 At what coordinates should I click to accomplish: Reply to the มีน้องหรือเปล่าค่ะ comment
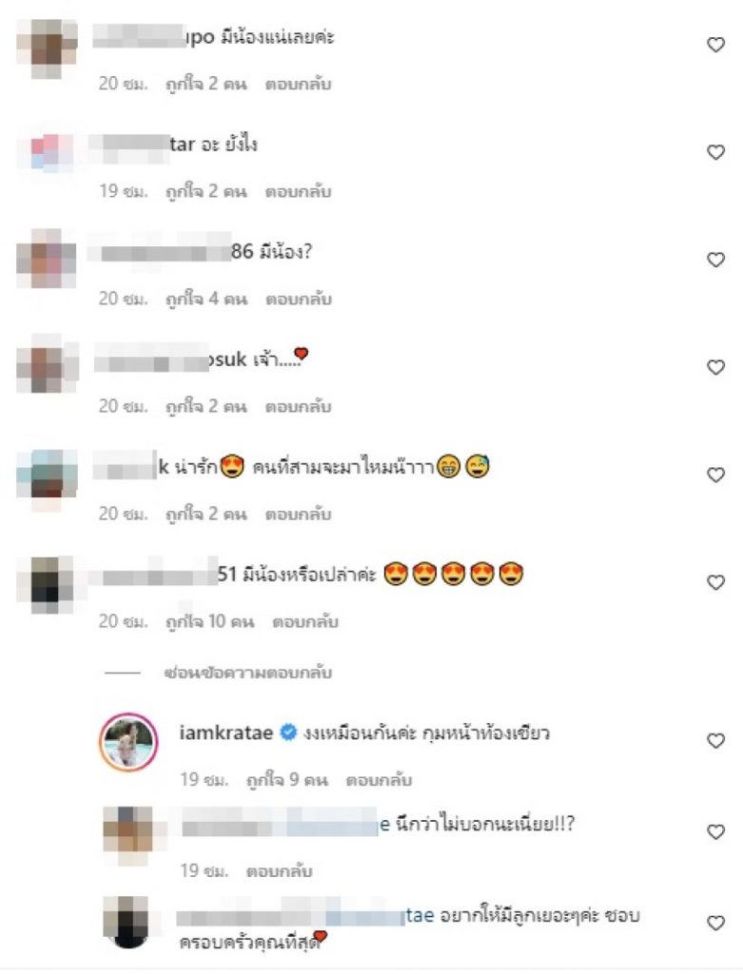point(305,621)
